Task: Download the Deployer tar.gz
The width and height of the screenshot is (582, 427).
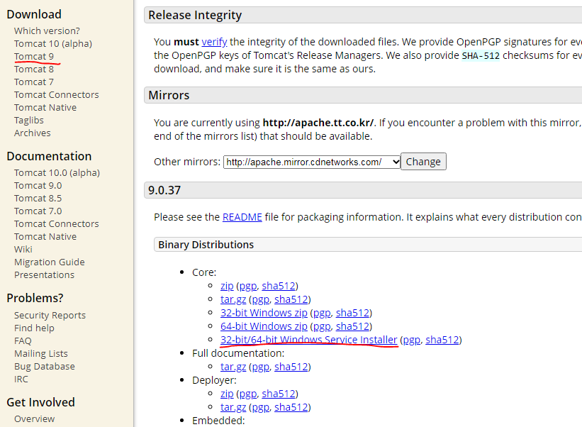Action: pyautogui.click(x=233, y=407)
